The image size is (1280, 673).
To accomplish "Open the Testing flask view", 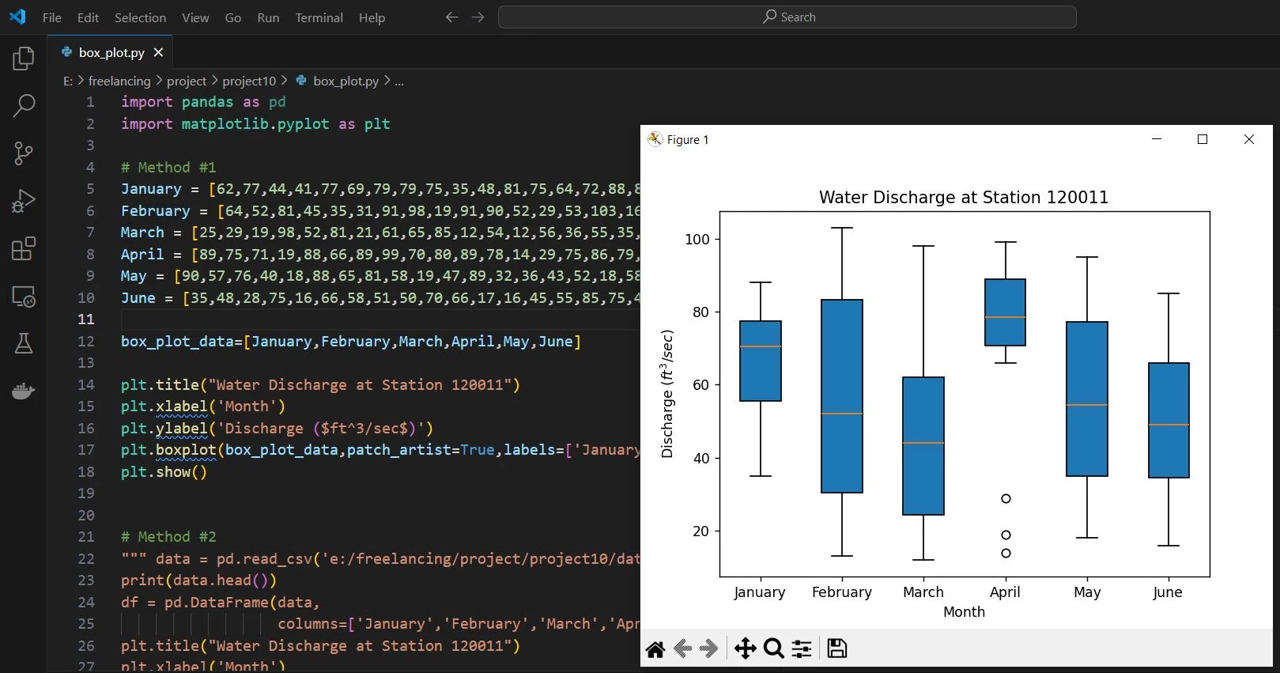I will point(24,343).
